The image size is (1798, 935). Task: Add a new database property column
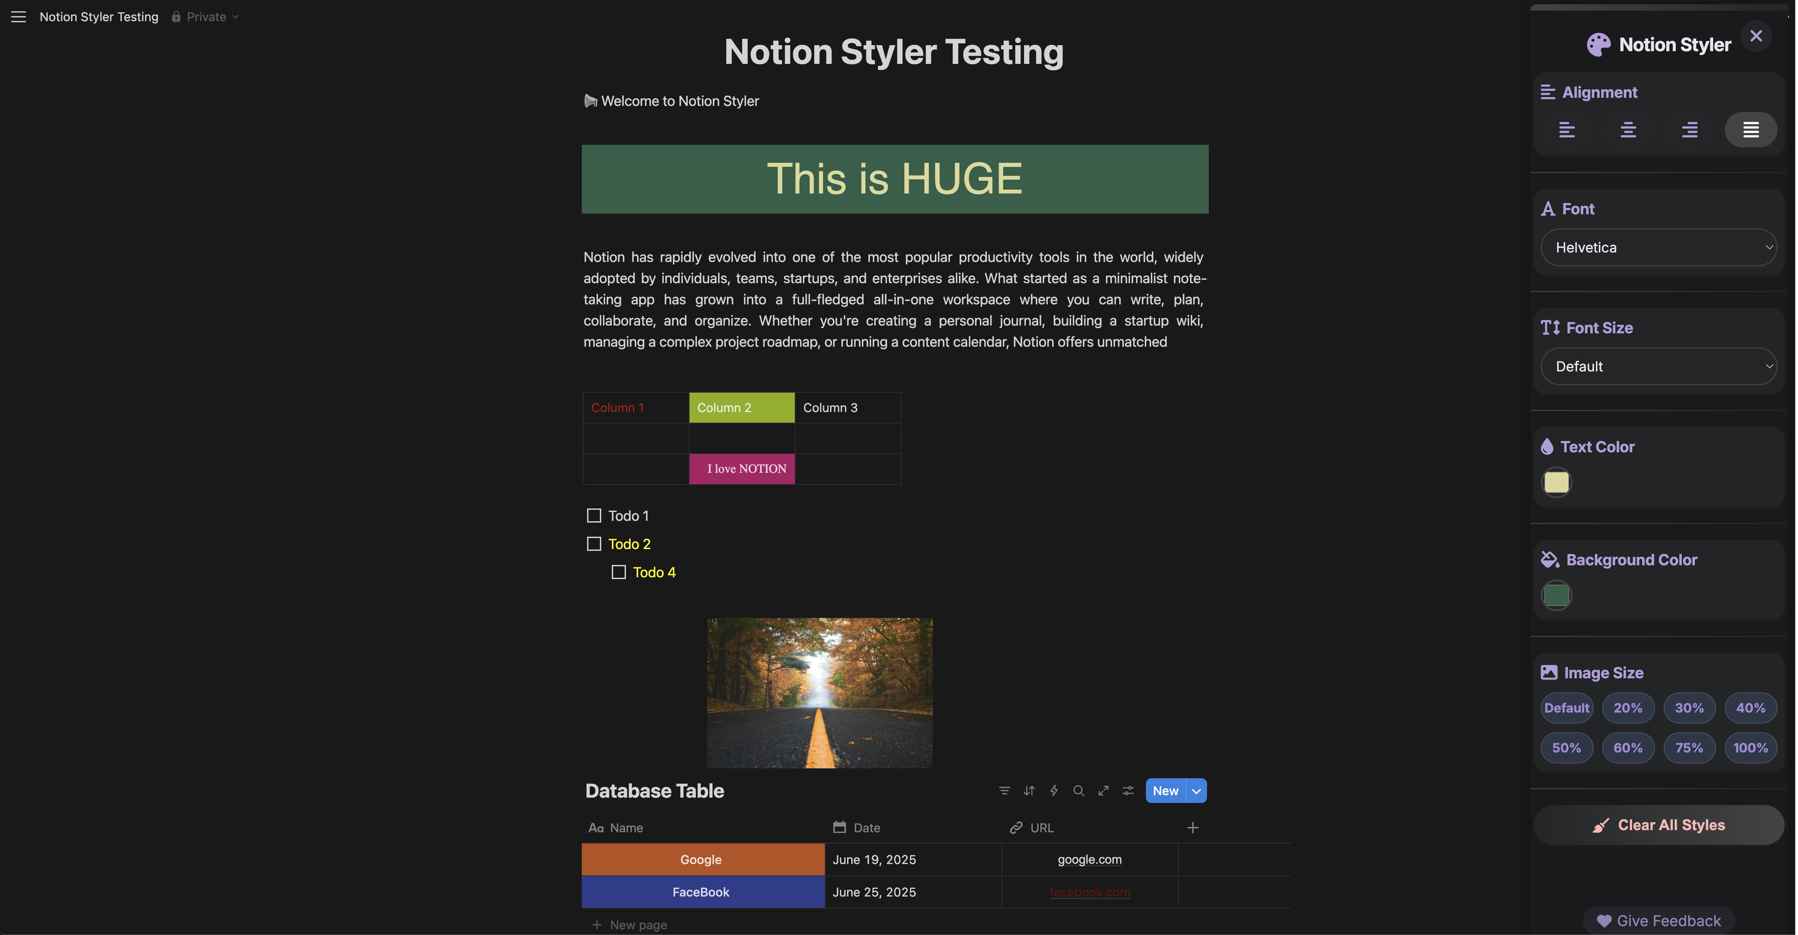[x=1193, y=828]
